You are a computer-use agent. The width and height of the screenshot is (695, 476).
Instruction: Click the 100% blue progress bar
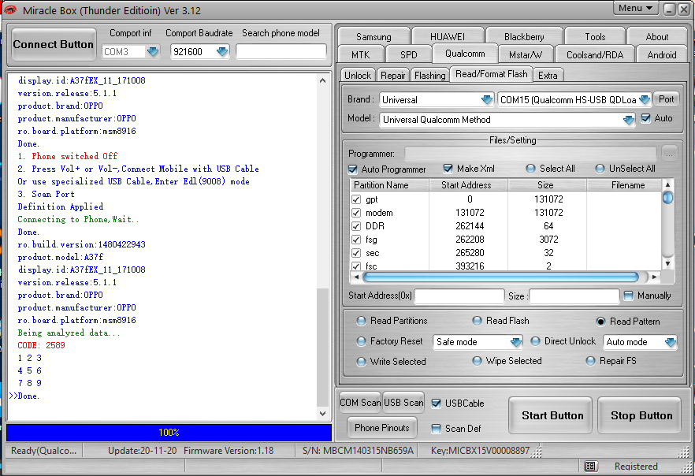pyautogui.click(x=169, y=432)
